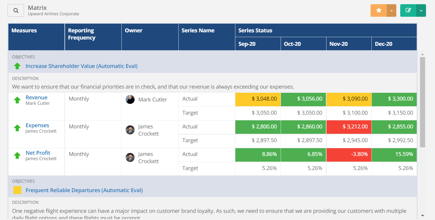Open the Revenue measure link
The height and width of the screenshot is (220, 435).
pos(37,97)
